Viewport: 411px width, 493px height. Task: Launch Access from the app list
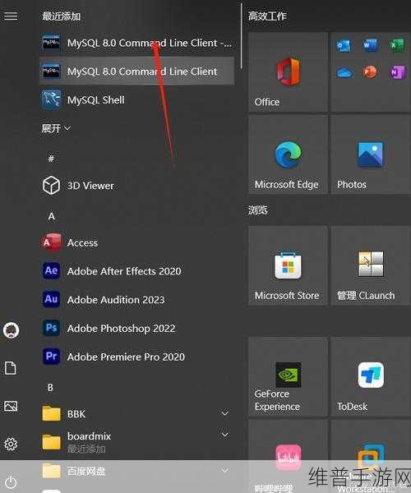[x=136, y=242]
